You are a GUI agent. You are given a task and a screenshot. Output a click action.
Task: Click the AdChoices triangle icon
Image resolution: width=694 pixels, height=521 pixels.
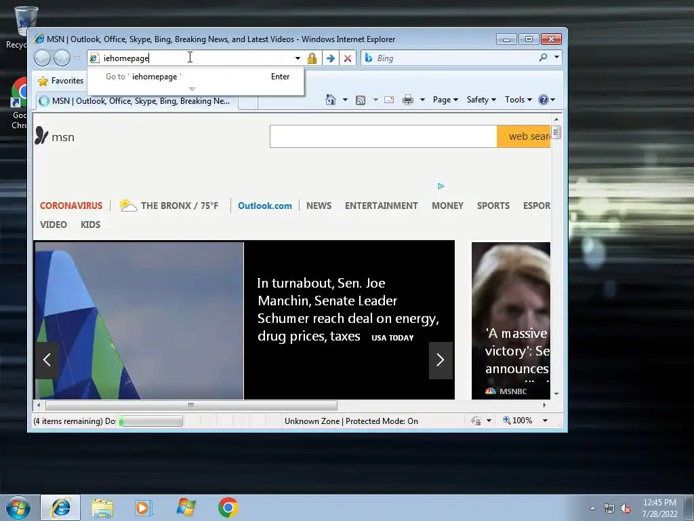point(441,186)
